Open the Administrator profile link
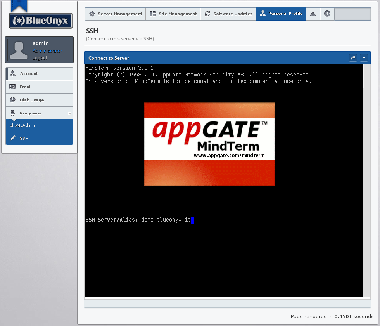Image resolution: width=380 pixels, height=326 pixels. pyautogui.click(x=47, y=51)
